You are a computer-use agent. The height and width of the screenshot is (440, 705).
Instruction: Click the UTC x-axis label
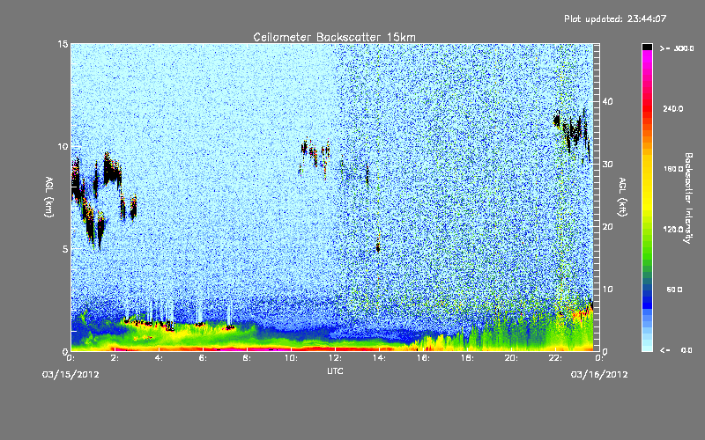(x=335, y=370)
